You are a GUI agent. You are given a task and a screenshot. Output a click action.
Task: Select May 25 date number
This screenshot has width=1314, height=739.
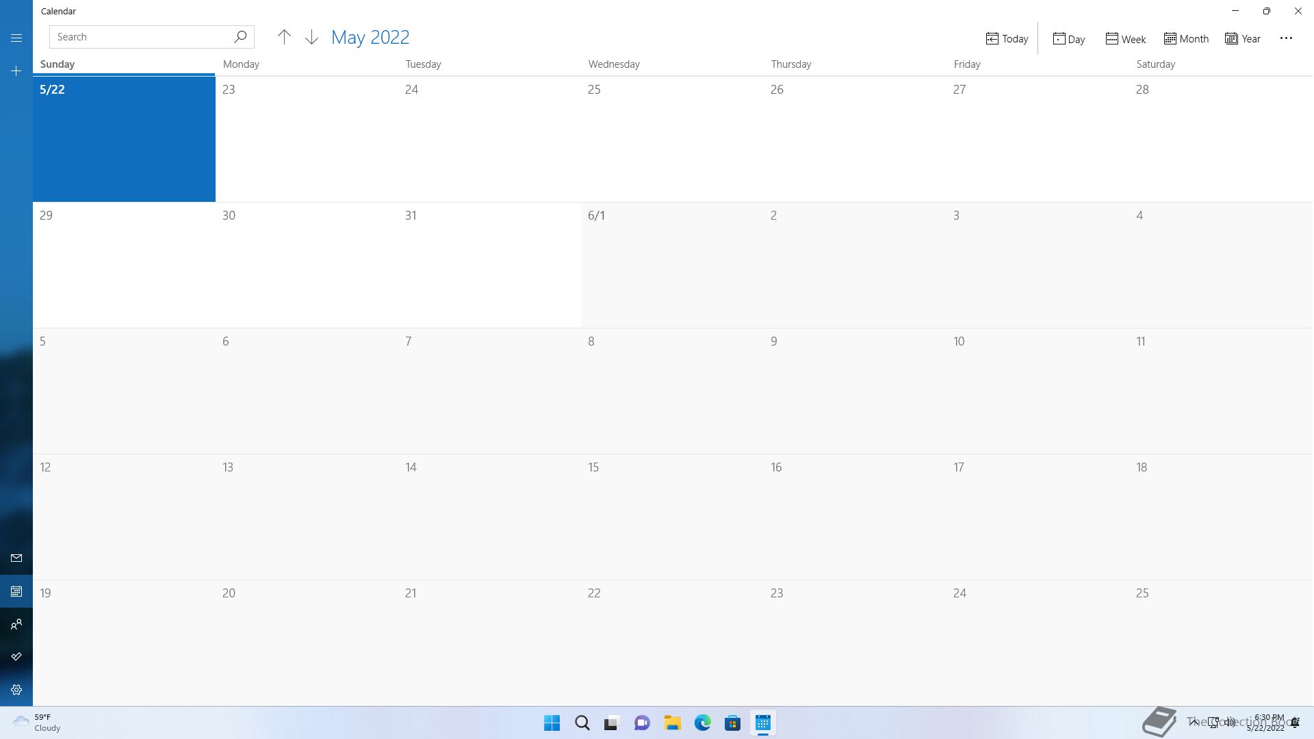[594, 90]
